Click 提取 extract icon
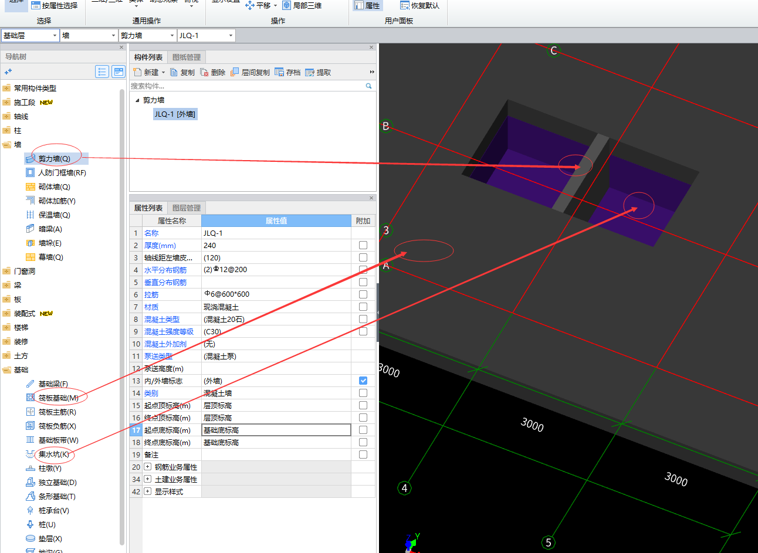This screenshot has height=553, width=758. tap(310, 72)
